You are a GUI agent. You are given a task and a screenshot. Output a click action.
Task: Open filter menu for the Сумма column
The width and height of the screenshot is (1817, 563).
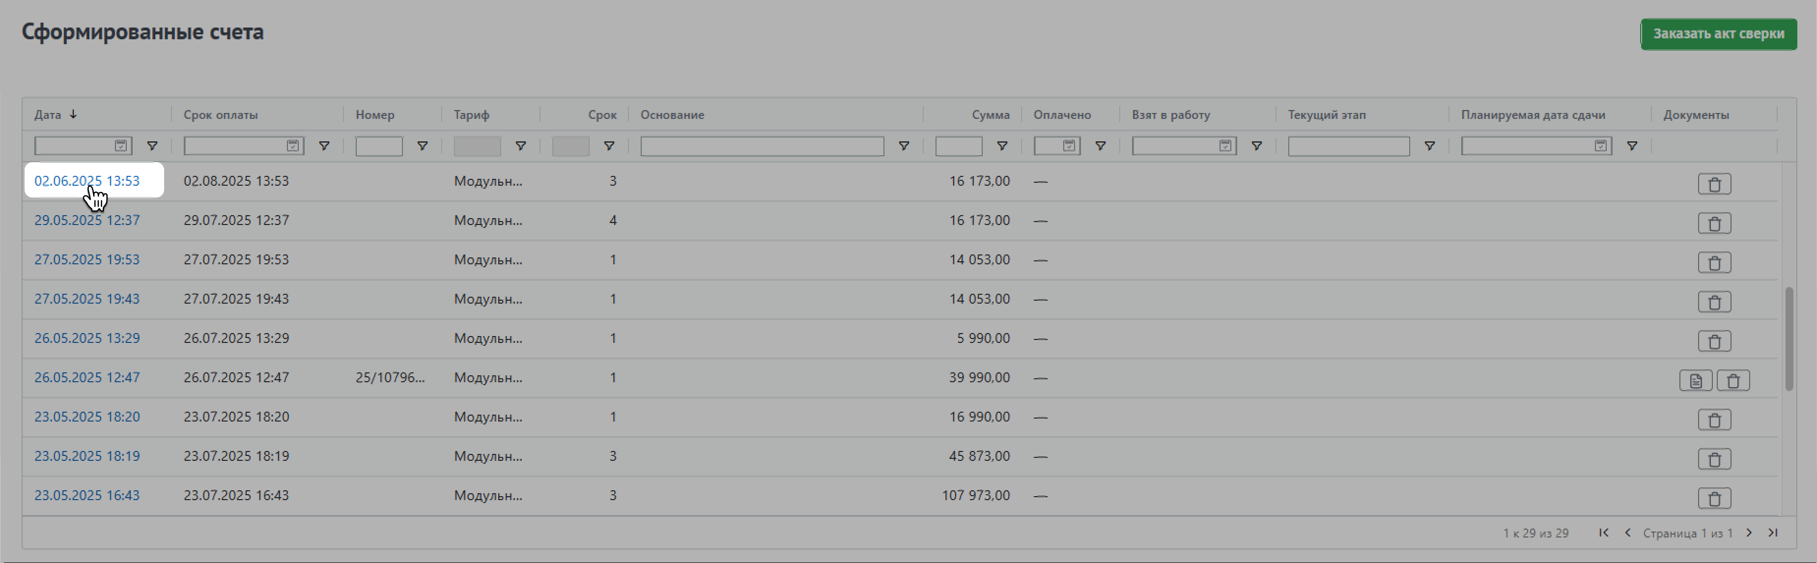click(x=1001, y=146)
